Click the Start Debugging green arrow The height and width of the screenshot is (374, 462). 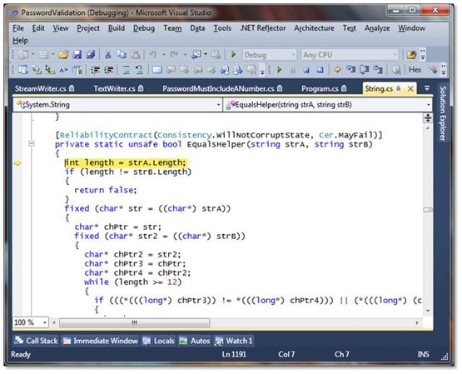pyautogui.click(x=233, y=54)
